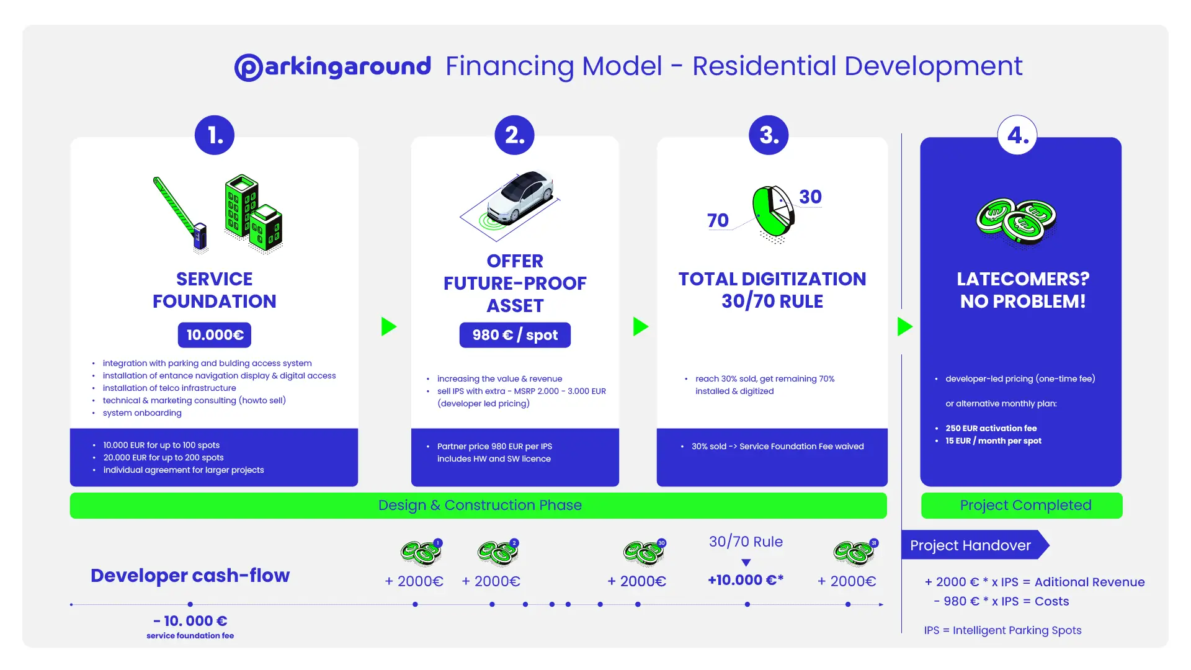Click the Parkingaround logo
Viewport: 1191px width, 670px height.
point(332,67)
